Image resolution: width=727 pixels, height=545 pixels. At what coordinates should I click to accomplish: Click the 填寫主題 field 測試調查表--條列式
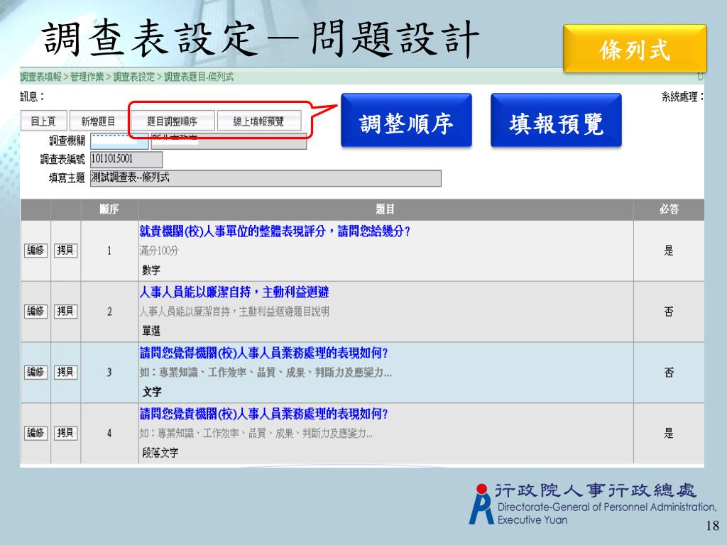[266, 178]
